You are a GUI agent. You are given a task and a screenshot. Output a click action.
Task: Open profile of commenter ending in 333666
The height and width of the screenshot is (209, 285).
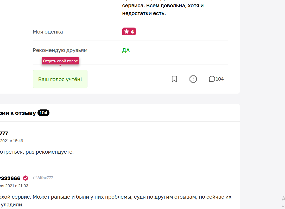click(10, 178)
